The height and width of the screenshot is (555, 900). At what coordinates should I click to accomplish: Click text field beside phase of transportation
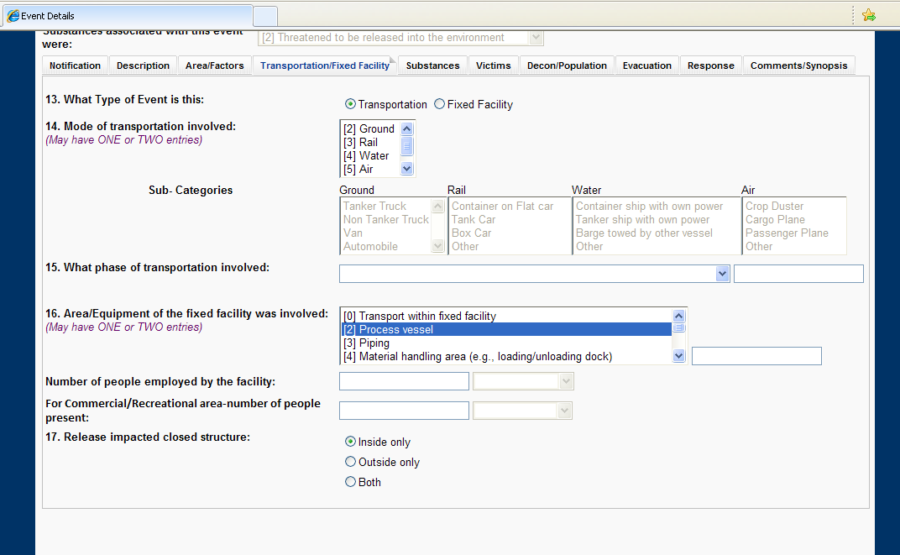pos(798,274)
